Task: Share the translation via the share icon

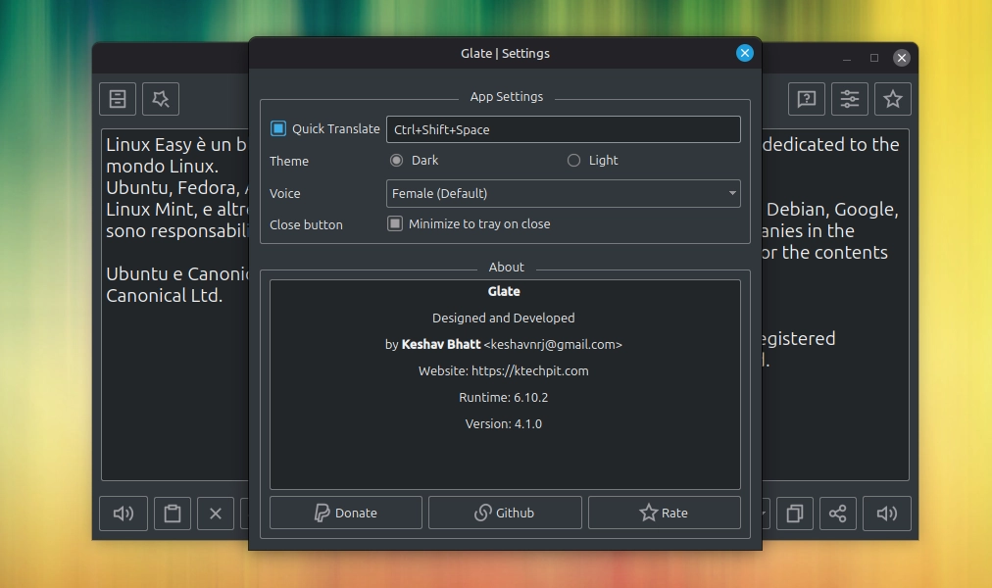Action: 838,513
